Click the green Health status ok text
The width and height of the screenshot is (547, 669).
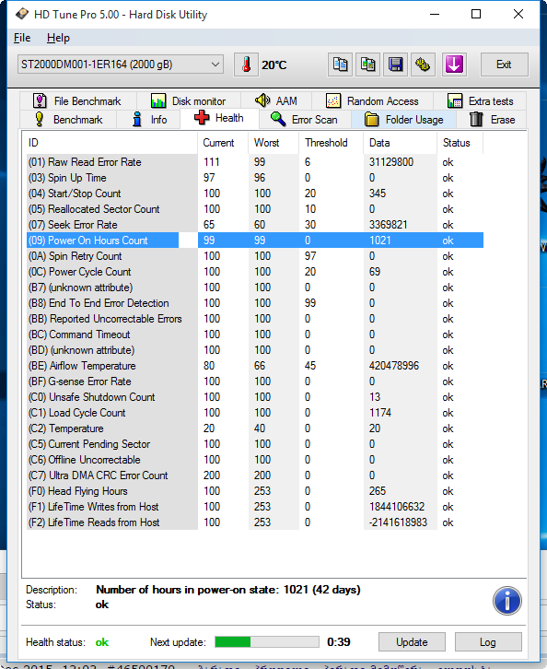click(102, 642)
